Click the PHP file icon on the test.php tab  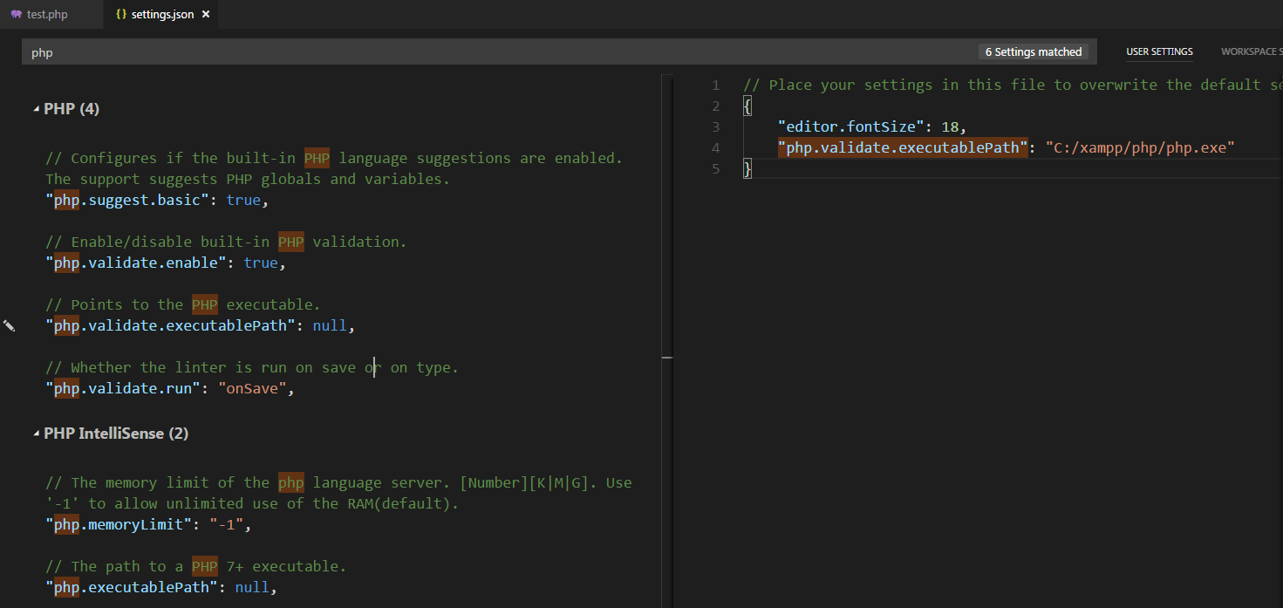pos(17,15)
